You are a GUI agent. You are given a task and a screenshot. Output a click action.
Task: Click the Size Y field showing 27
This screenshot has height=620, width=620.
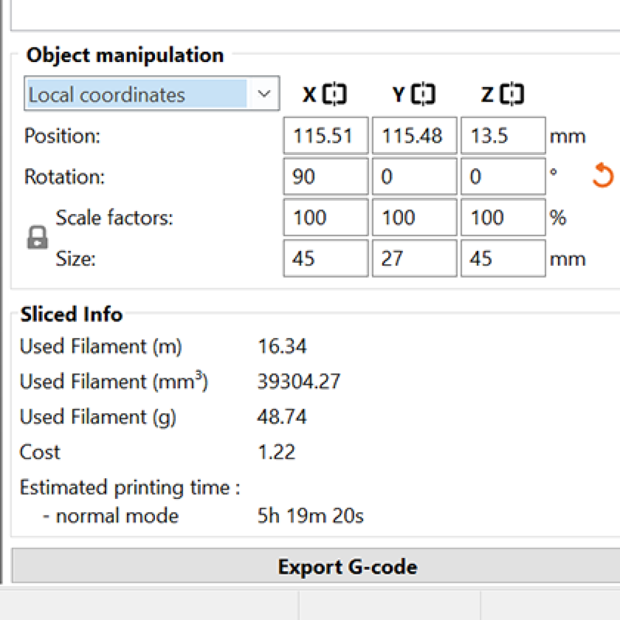(x=414, y=258)
